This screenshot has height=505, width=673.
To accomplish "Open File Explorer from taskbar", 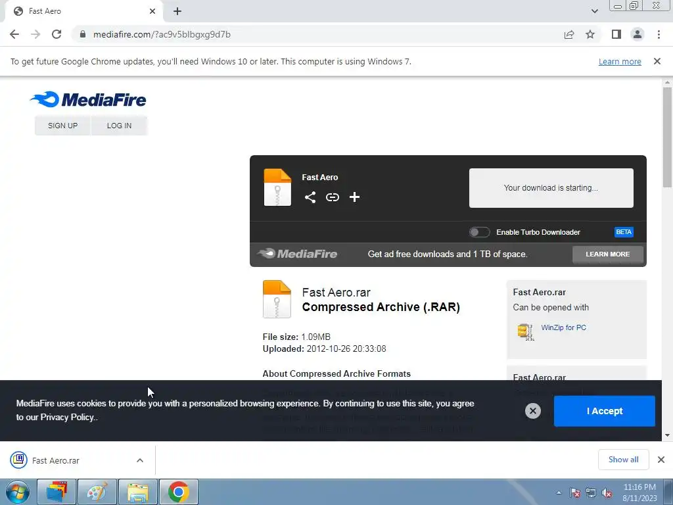I will pyautogui.click(x=138, y=492).
